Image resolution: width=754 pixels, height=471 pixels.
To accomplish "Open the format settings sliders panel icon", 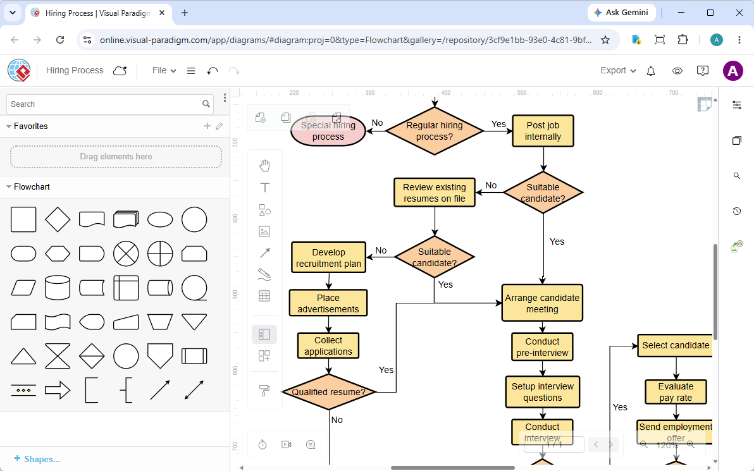I will tap(737, 105).
